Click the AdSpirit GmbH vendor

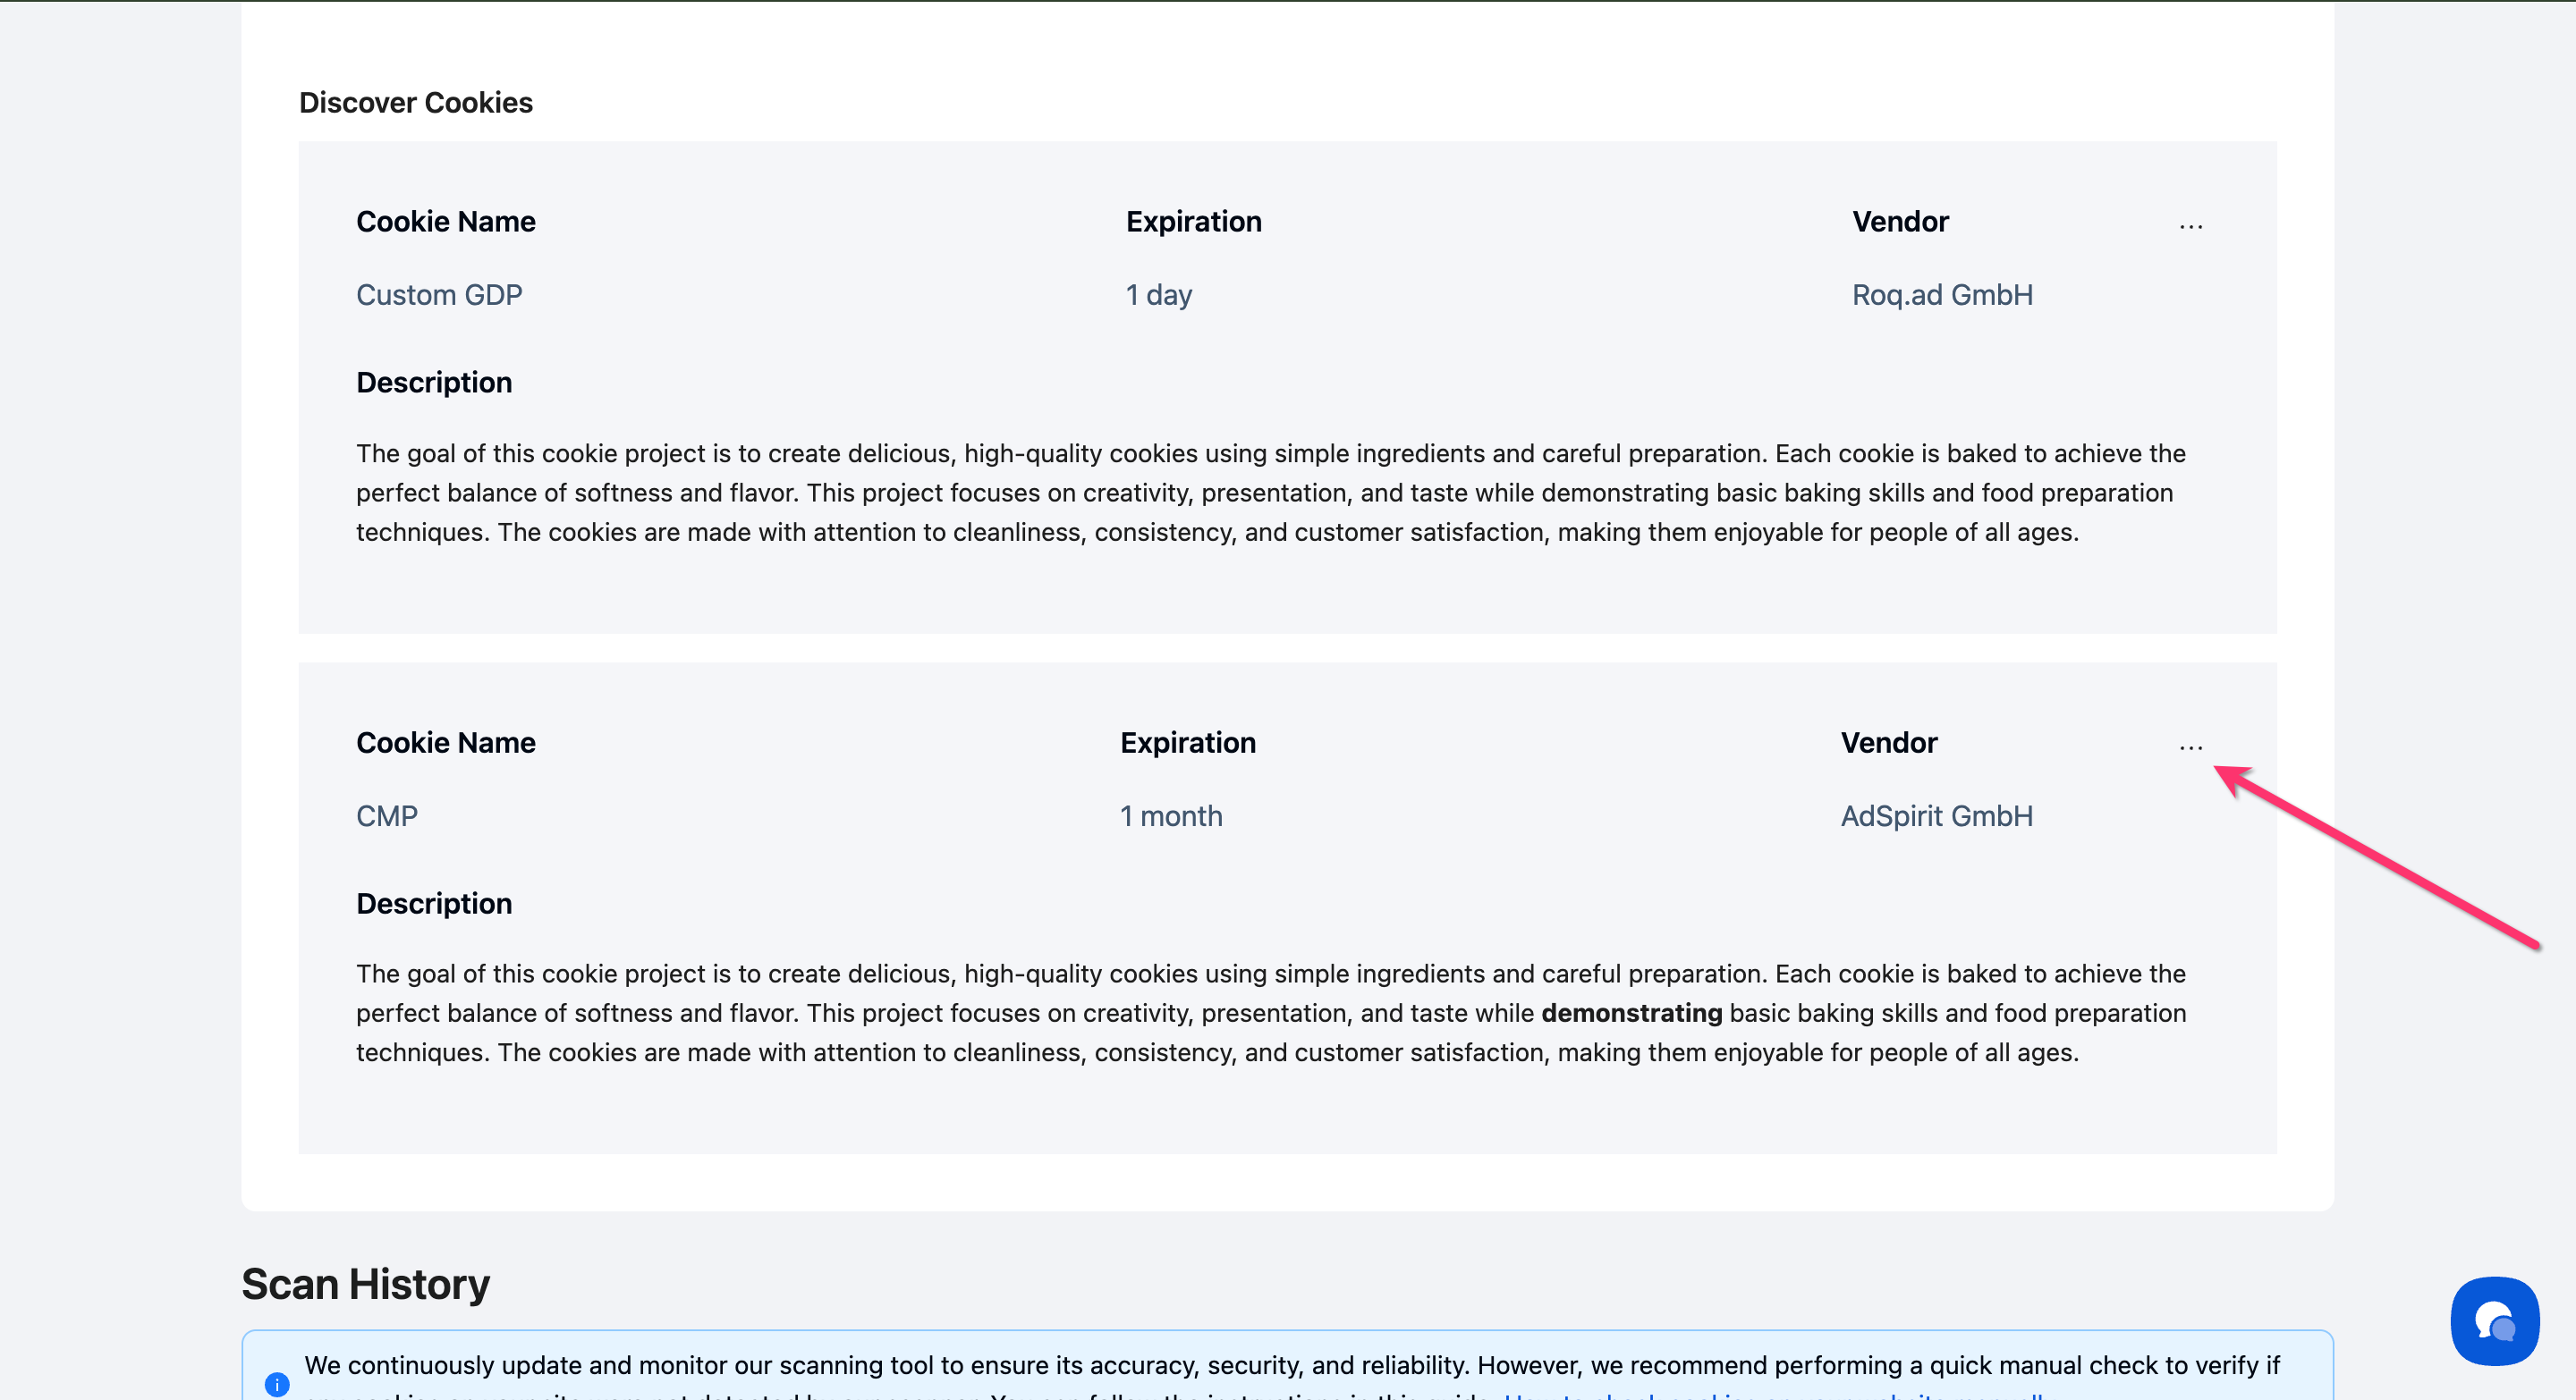1936,815
